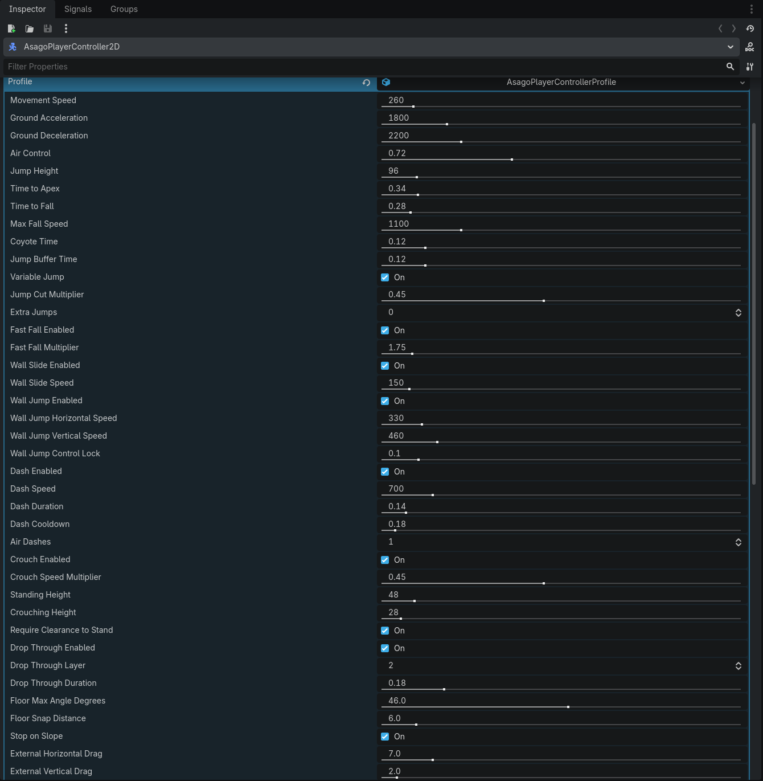Click the Wall Jump Control Lock label
This screenshot has height=781, width=763.
55,453
